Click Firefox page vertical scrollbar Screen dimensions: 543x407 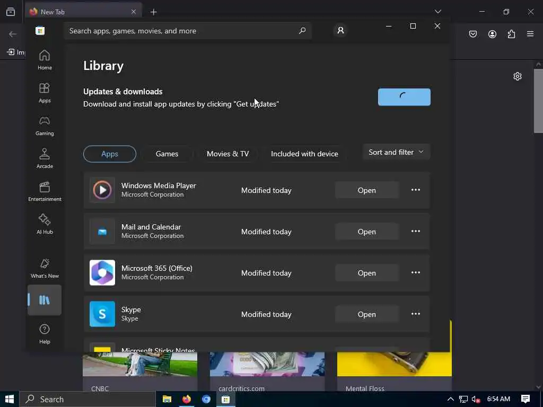pyautogui.click(x=538, y=101)
